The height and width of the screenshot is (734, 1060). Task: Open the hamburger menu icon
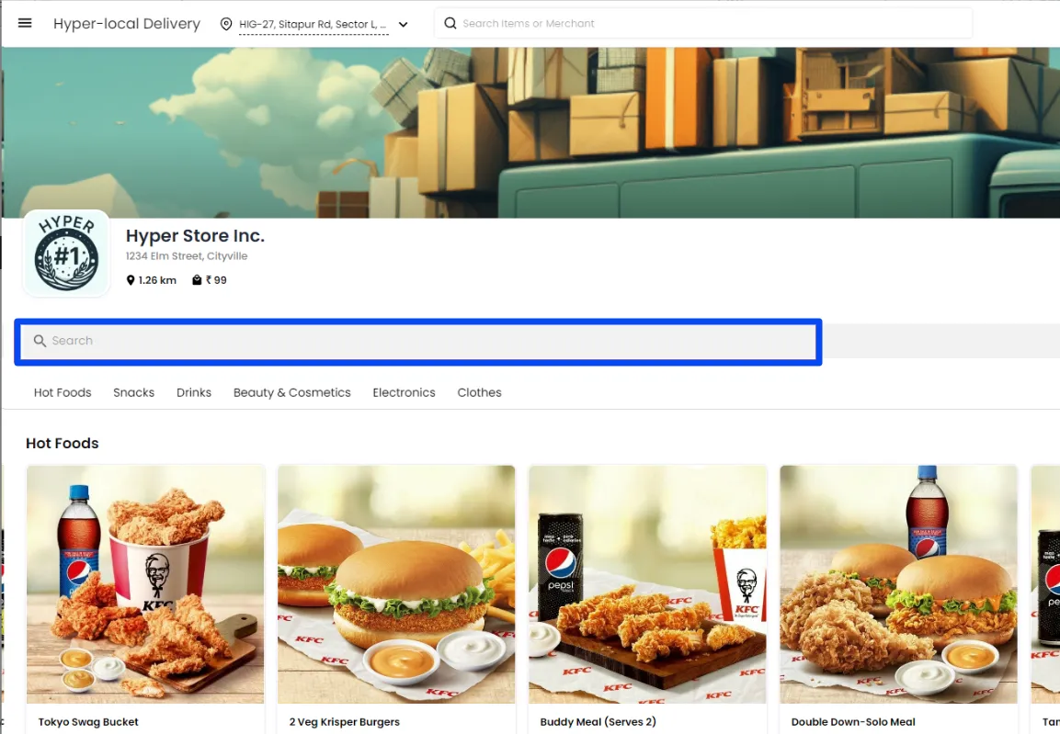[x=25, y=23]
